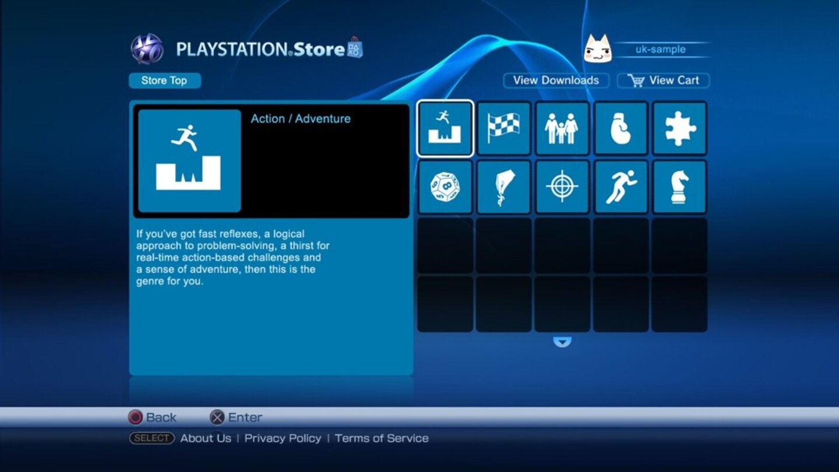839x472 pixels.
Task: Open the Privacy Policy link
Action: [x=284, y=438]
